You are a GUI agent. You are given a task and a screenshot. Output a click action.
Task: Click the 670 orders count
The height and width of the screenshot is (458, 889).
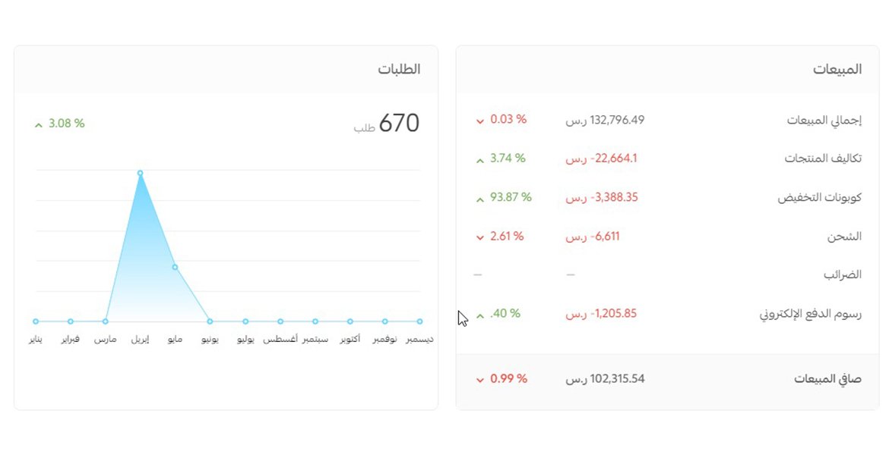tap(398, 124)
